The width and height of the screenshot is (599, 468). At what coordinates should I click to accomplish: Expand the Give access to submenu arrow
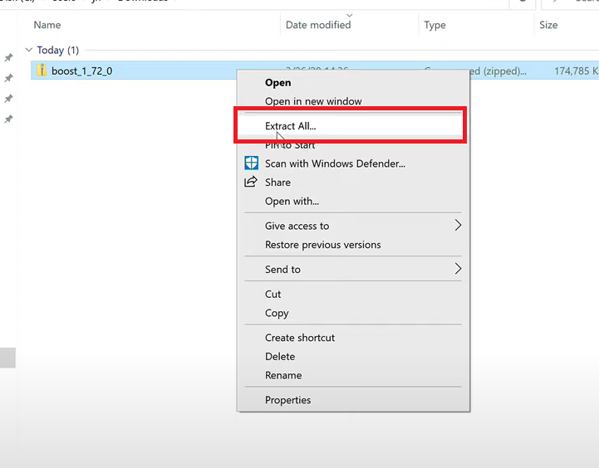tap(458, 225)
